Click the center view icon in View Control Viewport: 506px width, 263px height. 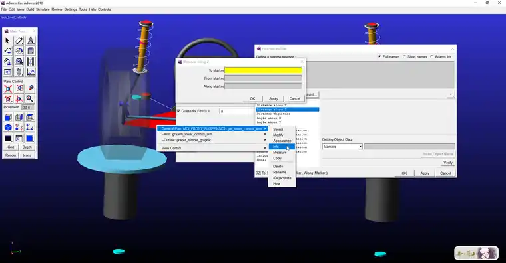coord(19,88)
